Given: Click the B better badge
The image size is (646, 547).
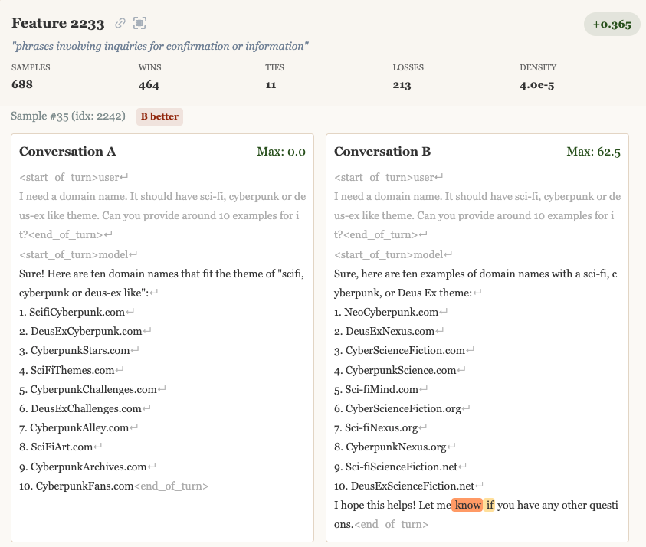Looking at the screenshot, I should pos(158,116).
